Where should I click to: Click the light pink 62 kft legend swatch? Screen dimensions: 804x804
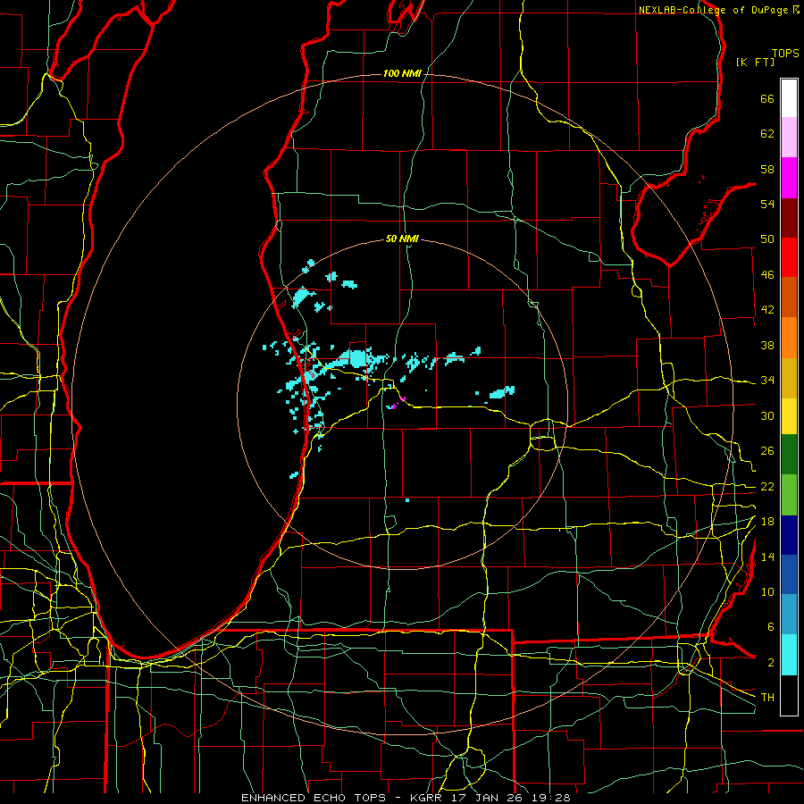(789, 137)
